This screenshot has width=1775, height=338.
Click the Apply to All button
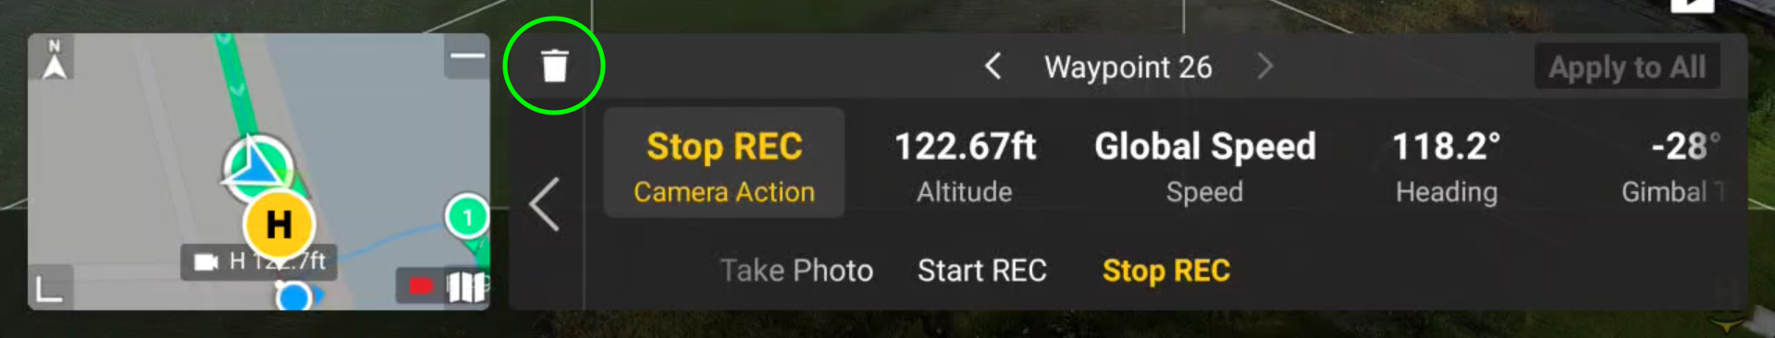1627,66
